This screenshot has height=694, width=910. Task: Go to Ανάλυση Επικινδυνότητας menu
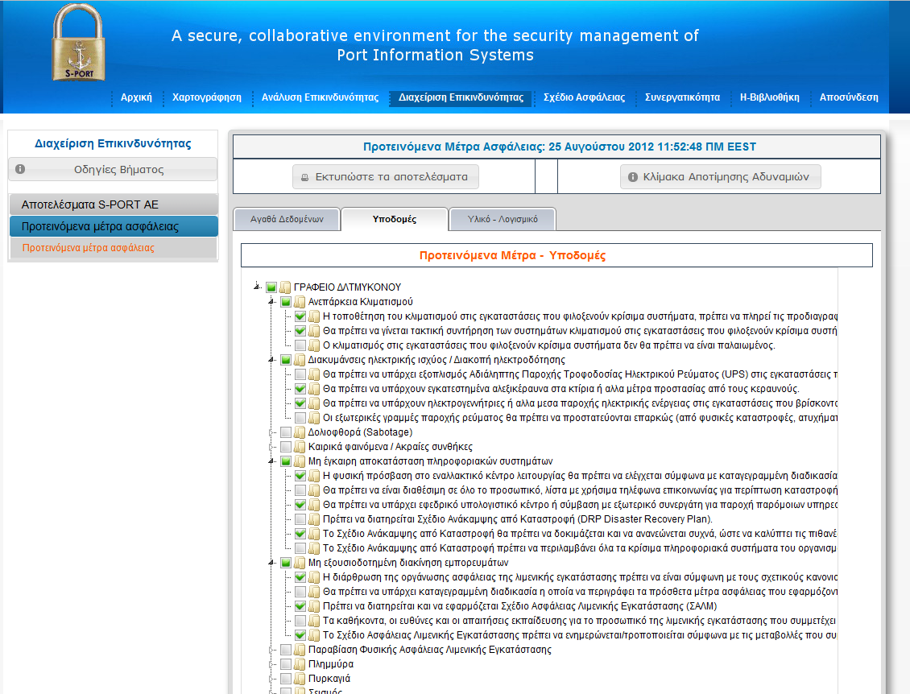point(320,97)
